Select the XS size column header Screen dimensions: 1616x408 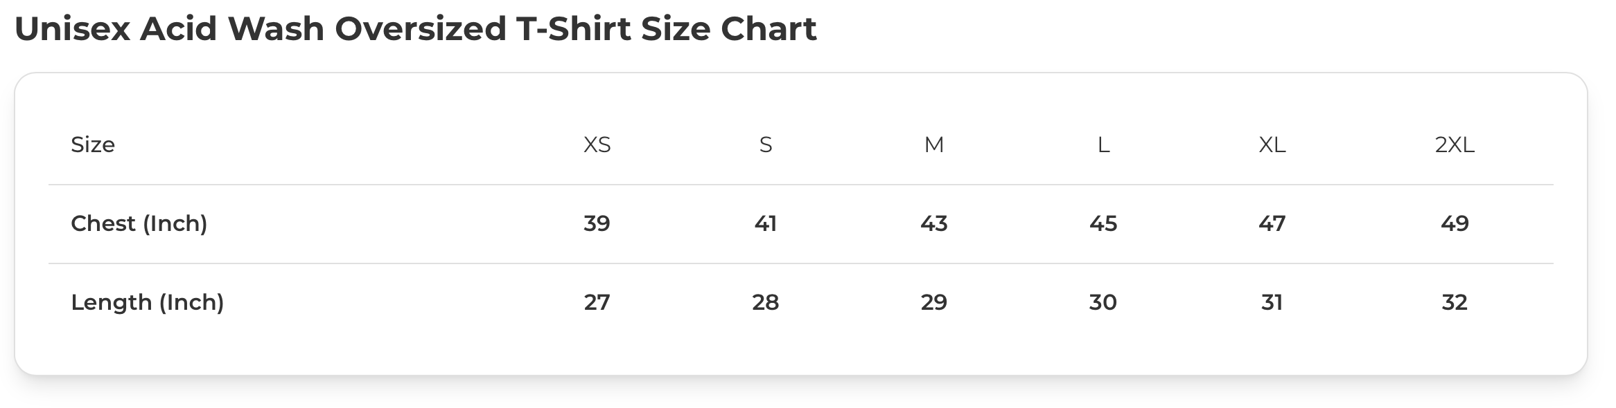click(597, 145)
